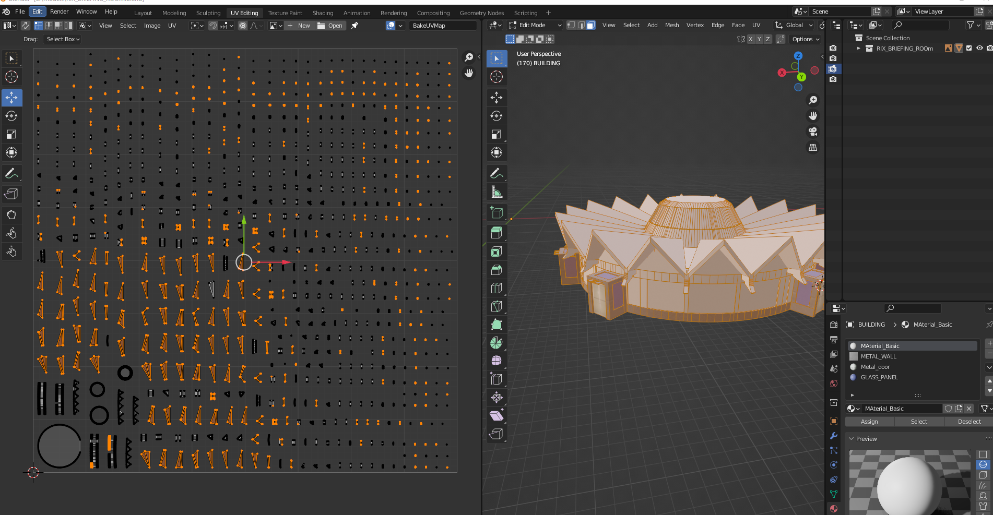
Task: Open the Edit Mode dropdown
Action: coord(535,25)
